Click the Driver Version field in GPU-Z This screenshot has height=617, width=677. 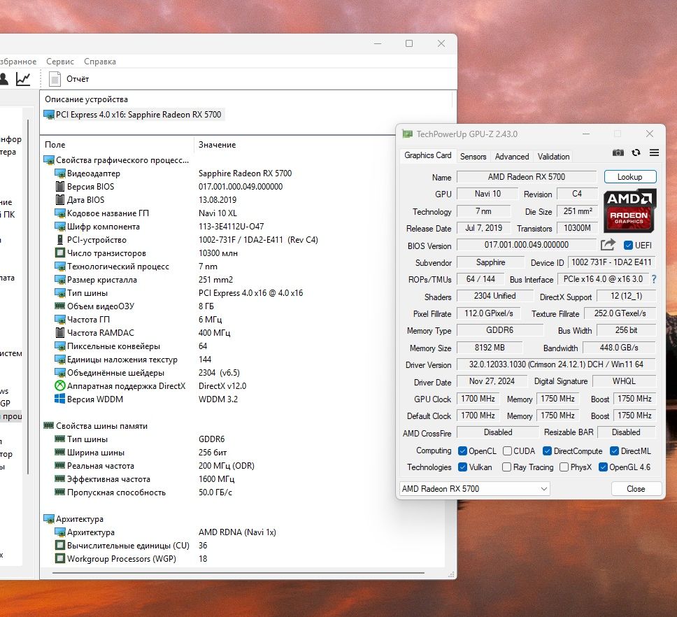556,364
